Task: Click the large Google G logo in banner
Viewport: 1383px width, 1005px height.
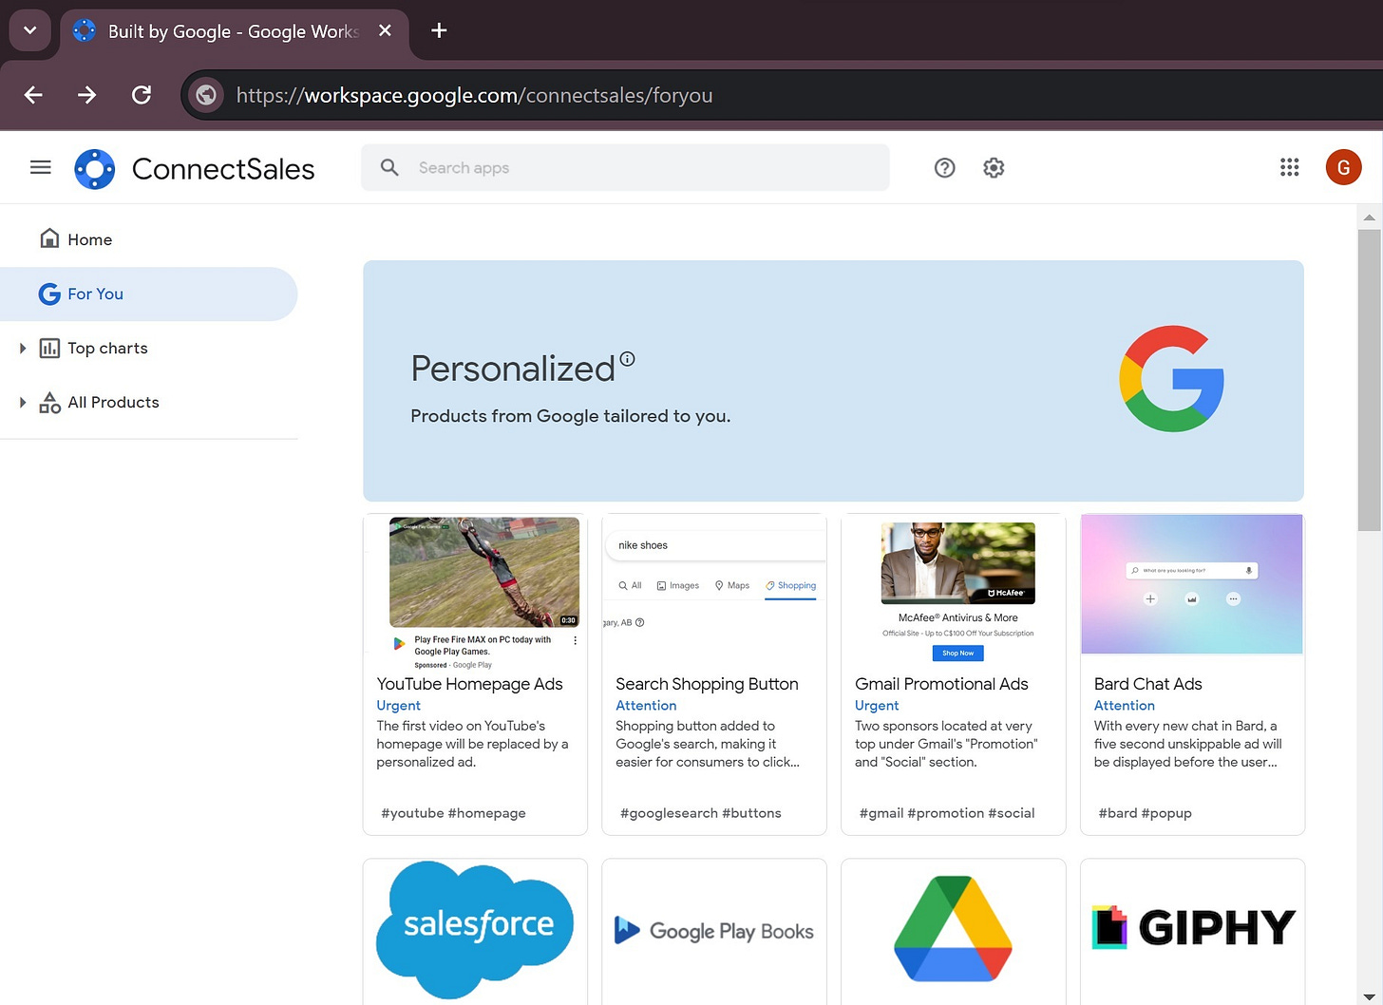Action: click(x=1171, y=379)
